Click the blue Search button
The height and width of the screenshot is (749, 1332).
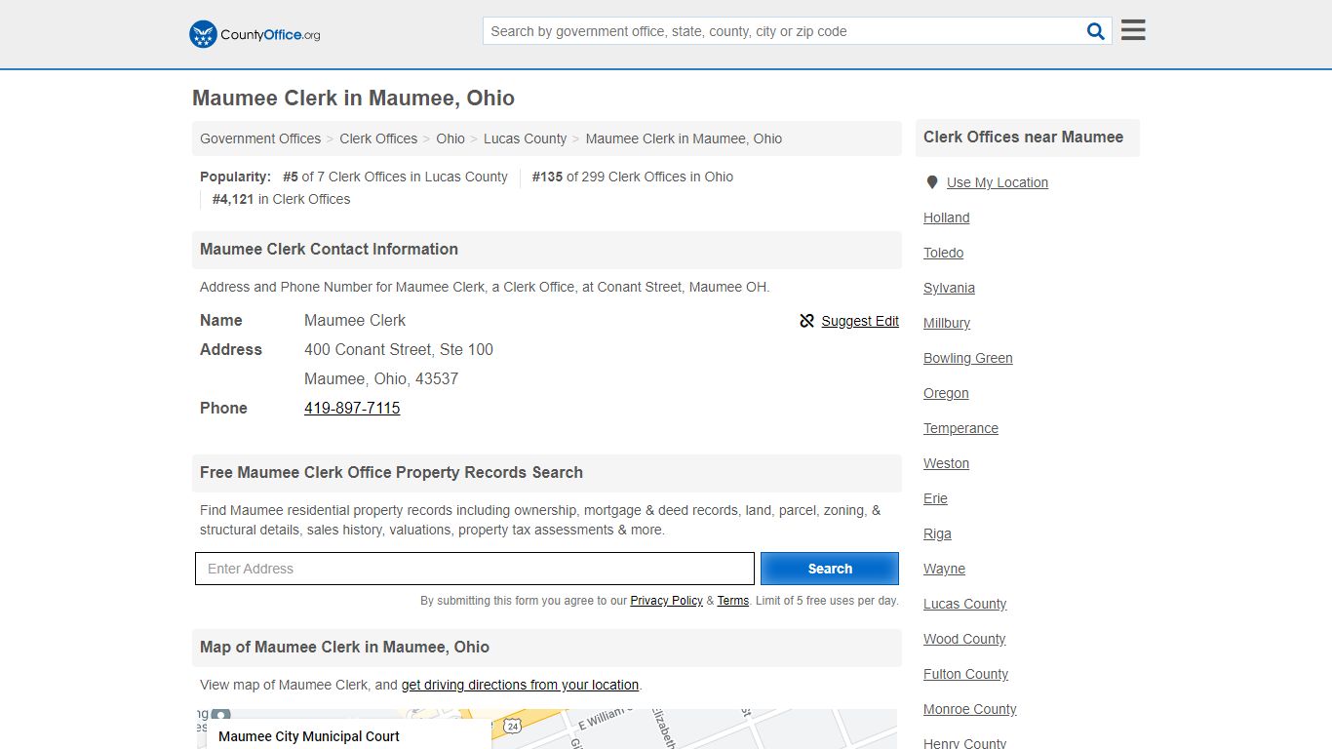(x=830, y=569)
